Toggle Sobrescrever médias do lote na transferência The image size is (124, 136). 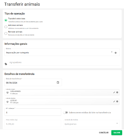(65, 112)
